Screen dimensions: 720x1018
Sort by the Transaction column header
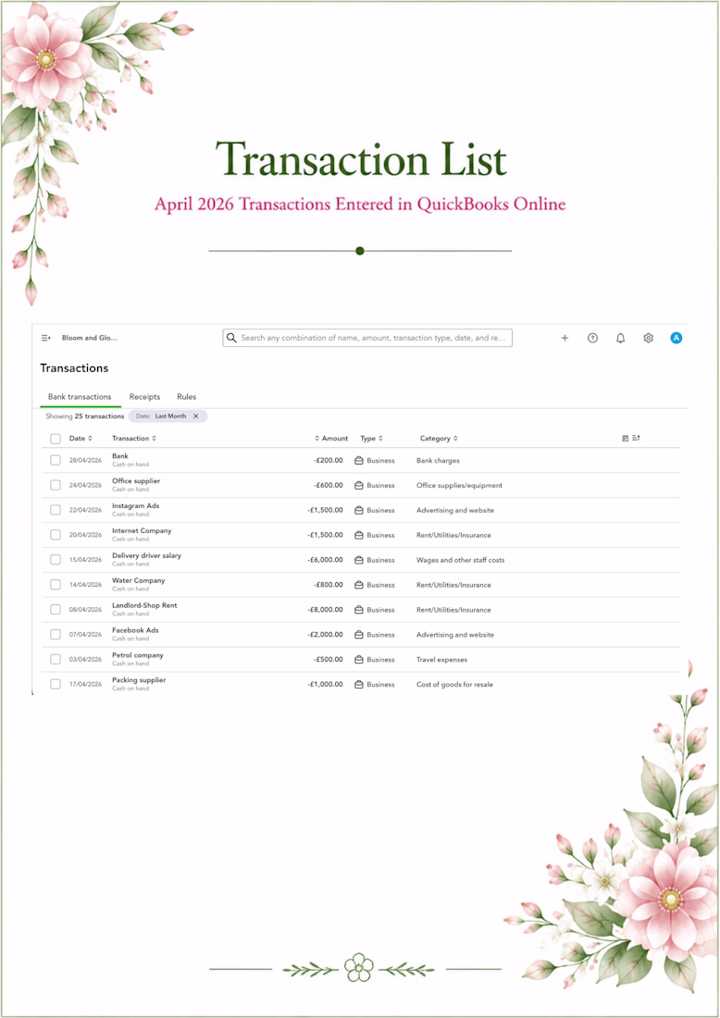click(x=134, y=439)
